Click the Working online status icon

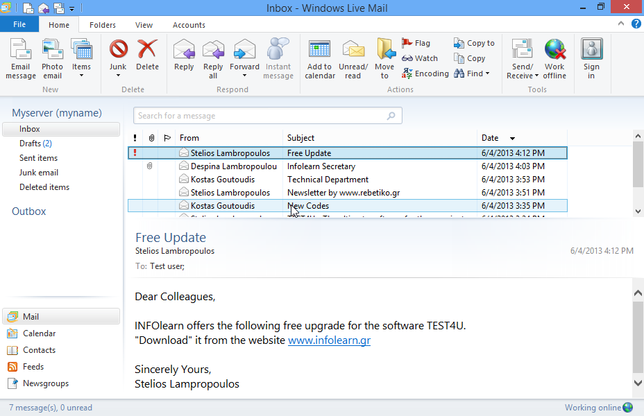pos(628,408)
